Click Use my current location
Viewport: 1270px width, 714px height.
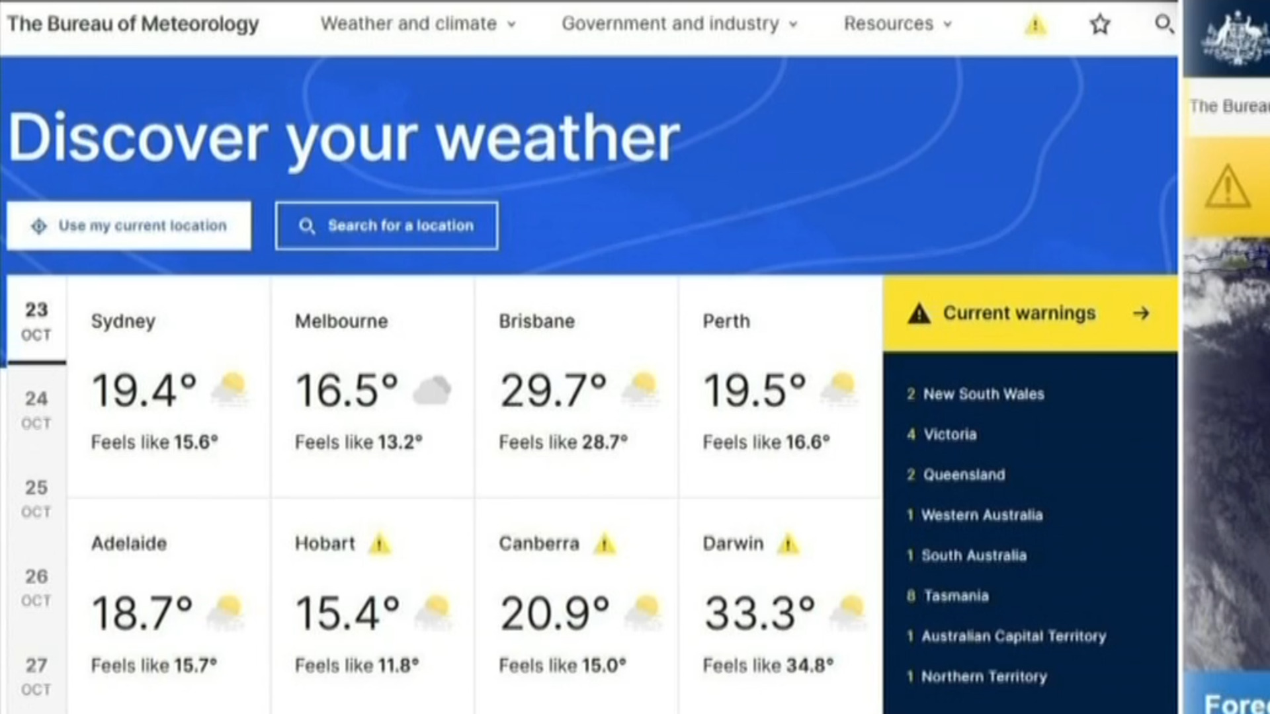point(129,225)
